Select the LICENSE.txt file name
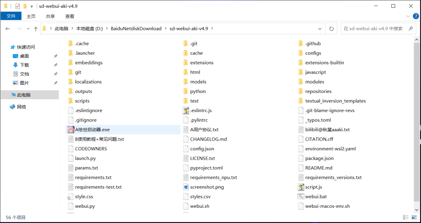Screen dimensions: 421x223 [202, 159]
